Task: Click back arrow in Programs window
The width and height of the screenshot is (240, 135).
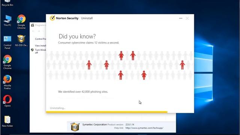Action: [x=33, y=31]
